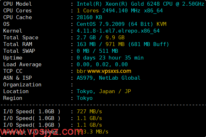Select the 163 MB / 971 MB value
This screenshot has width=206, height=137.
click(x=101, y=44)
